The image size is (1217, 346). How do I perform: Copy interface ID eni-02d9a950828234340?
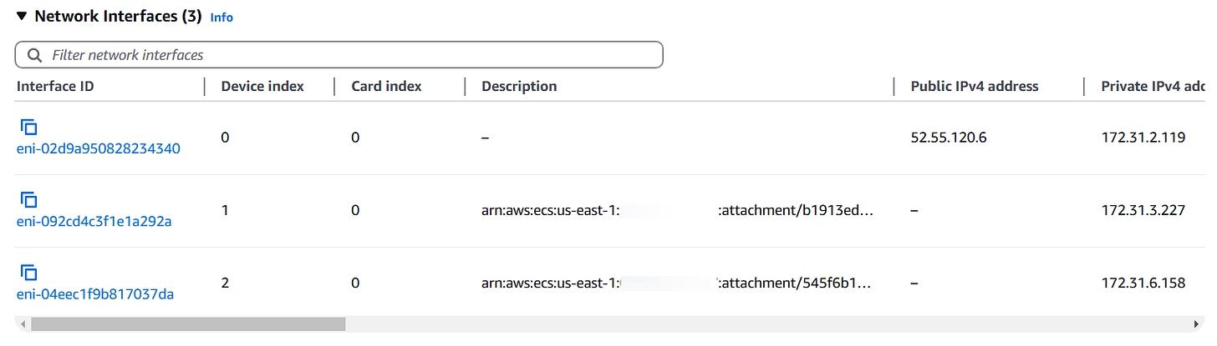click(28, 127)
